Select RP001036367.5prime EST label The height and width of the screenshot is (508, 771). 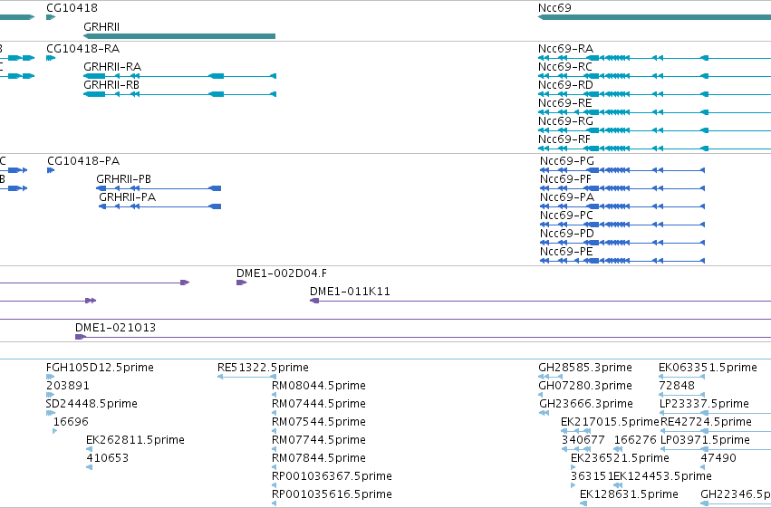coord(332,476)
